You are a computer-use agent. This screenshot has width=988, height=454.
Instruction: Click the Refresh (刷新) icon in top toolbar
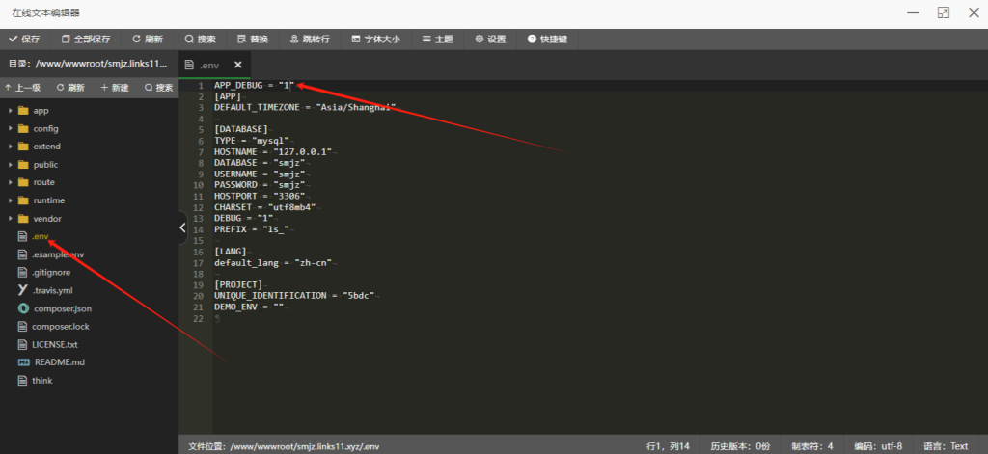136,40
